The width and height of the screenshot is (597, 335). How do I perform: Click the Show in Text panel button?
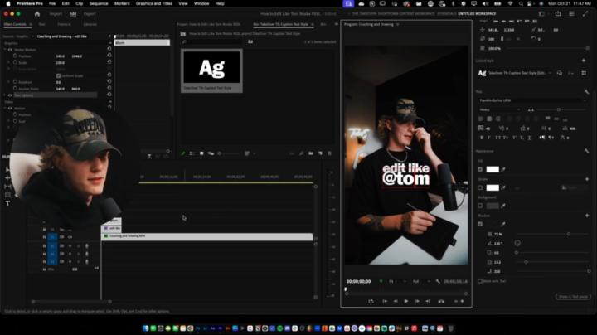click(573, 296)
